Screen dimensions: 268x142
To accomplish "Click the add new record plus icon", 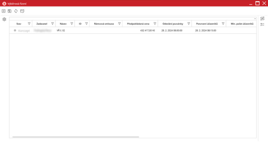I will [3, 11].
